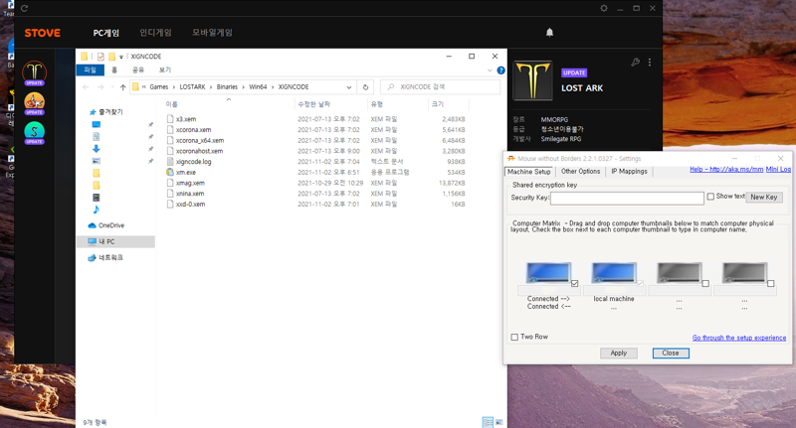
Task: Open Explorer help question mark icon
Action: [x=500, y=71]
